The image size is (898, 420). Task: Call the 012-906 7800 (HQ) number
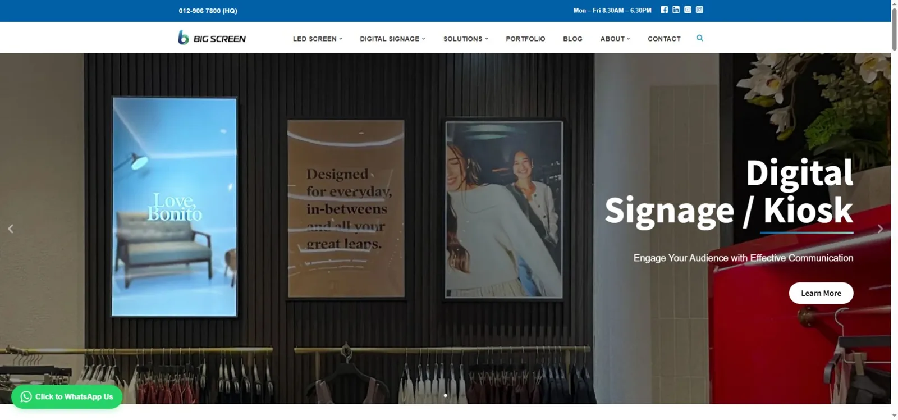tap(208, 11)
